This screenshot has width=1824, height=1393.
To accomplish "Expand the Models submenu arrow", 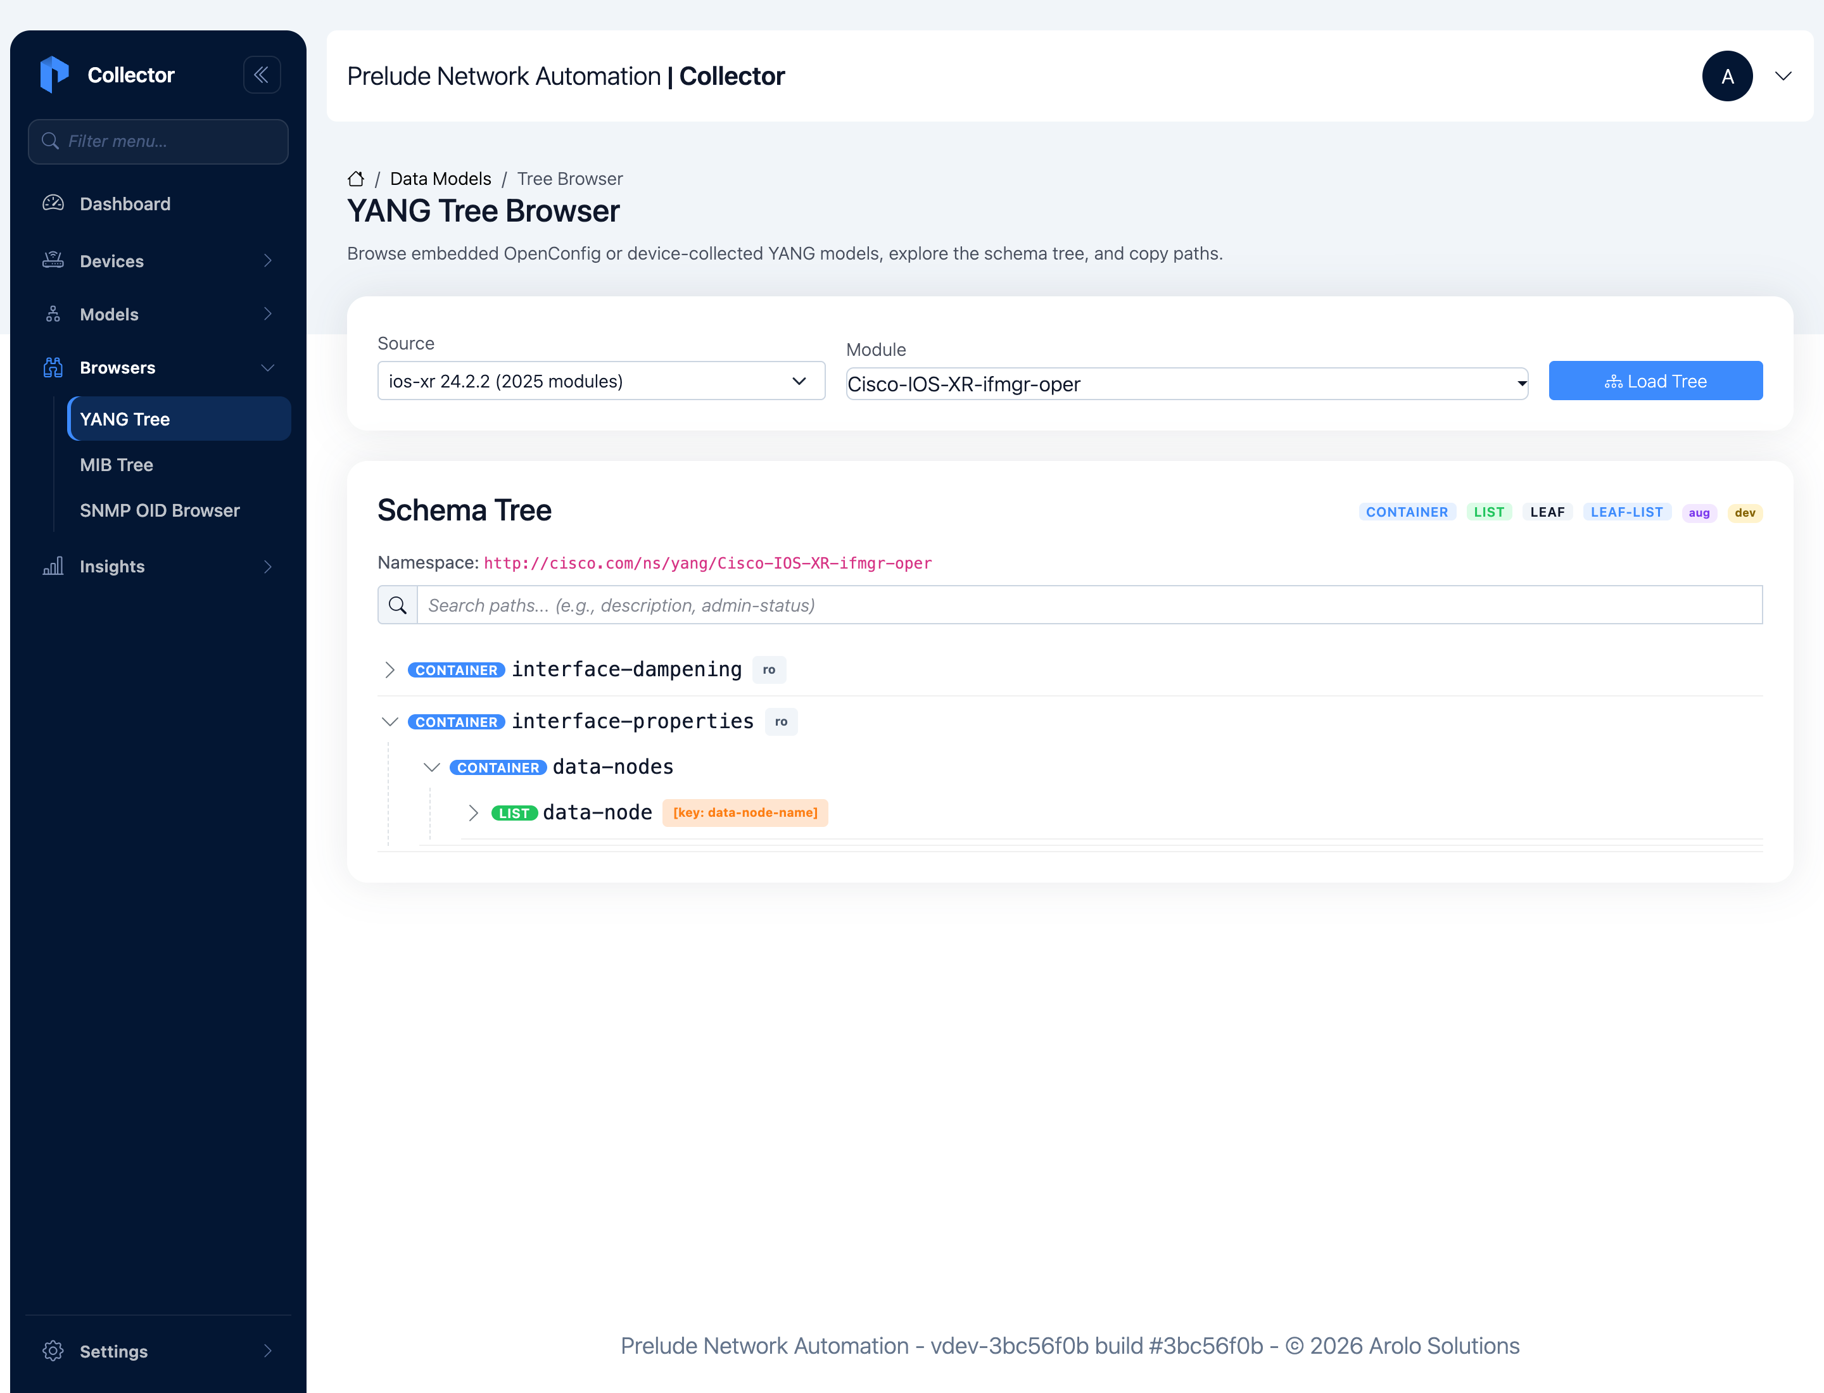I will [x=267, y=314].
